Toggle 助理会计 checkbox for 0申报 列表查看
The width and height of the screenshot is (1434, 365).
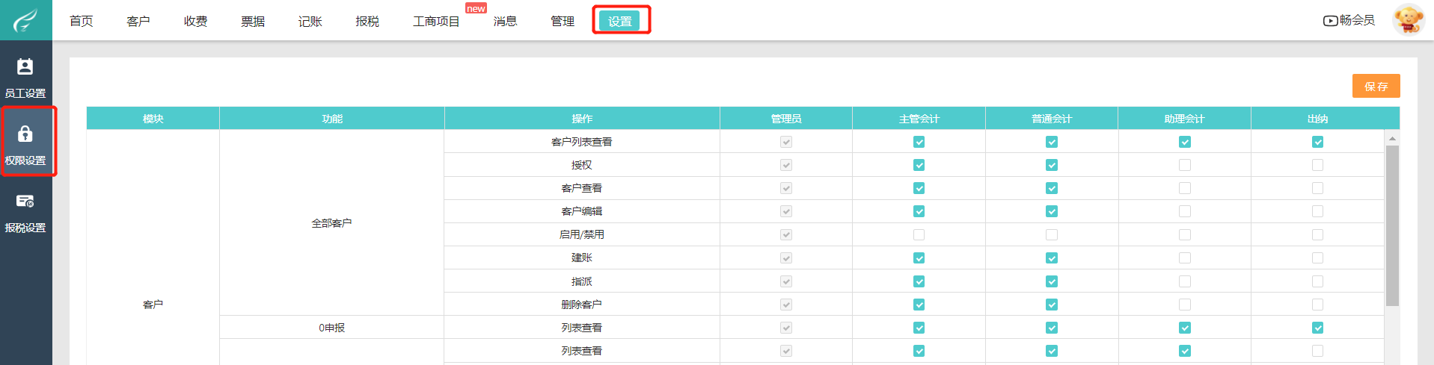[1185, 328]
